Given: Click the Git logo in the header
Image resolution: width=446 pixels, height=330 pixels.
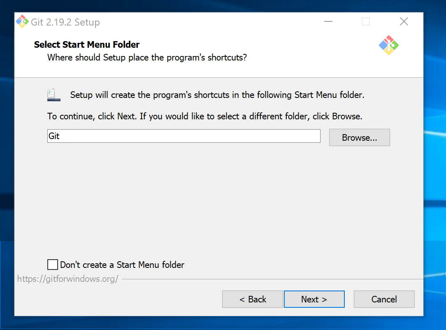Looking at the screenshot, I should click(388, 45).
